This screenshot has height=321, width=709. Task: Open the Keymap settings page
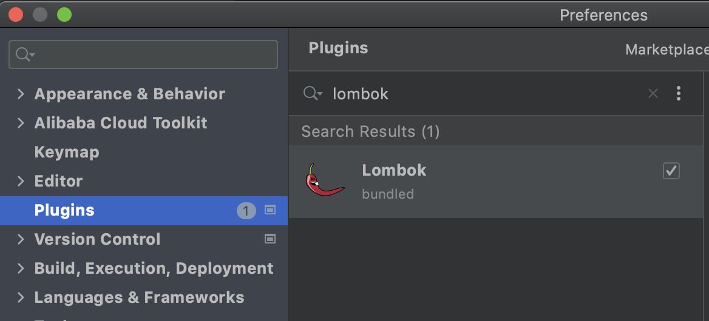coord(67,152)
